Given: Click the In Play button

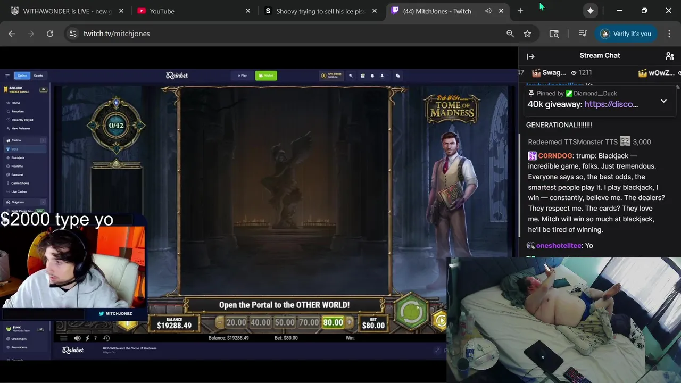Looking at the screenshot, I should pyautogui.click(x=242, y=76).
